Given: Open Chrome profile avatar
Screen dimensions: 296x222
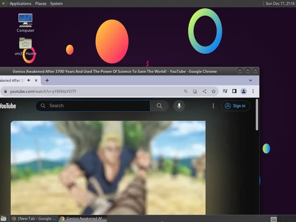Looking at the screenshot, I should [243, 91].
